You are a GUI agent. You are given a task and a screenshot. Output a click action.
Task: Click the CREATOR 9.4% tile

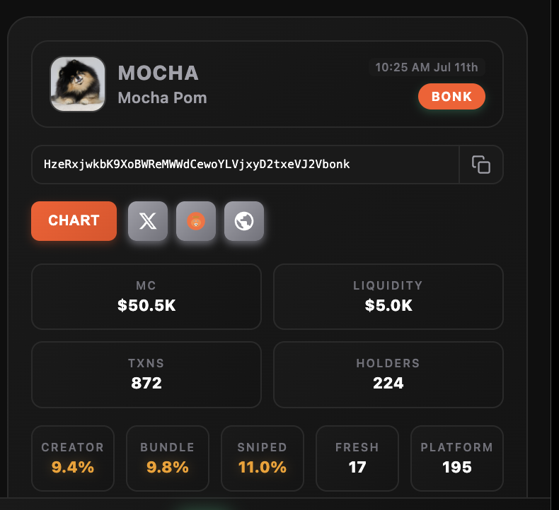(x=73, y=458)
